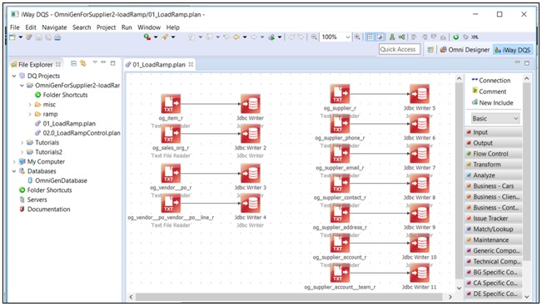
Task: Open the Basic palette dropdown
Action: pyautogui.click(x=495, y=118)
